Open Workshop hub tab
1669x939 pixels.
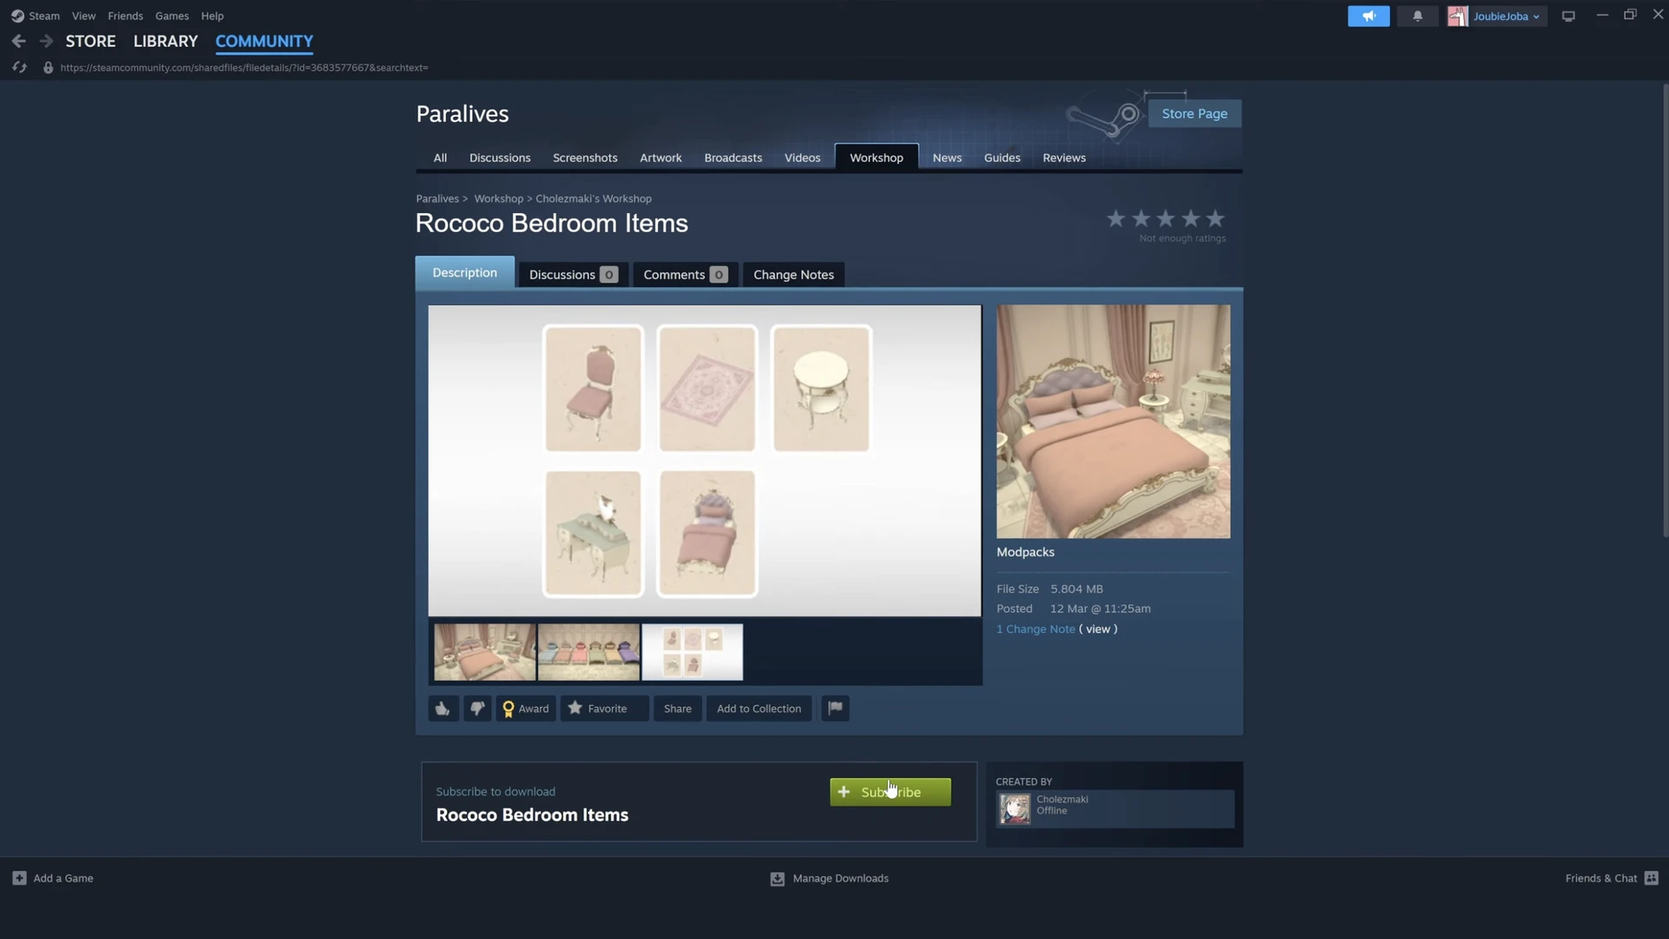coord(876,157)
